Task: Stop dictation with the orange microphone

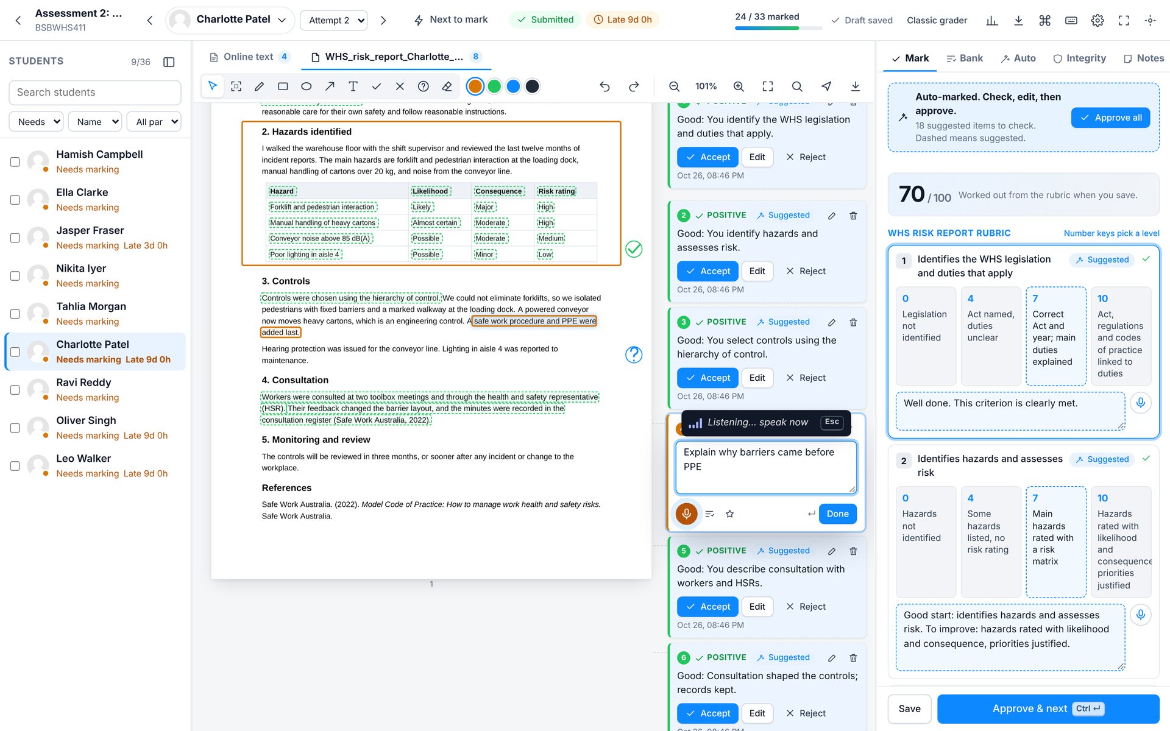Action: coord(686,514)
